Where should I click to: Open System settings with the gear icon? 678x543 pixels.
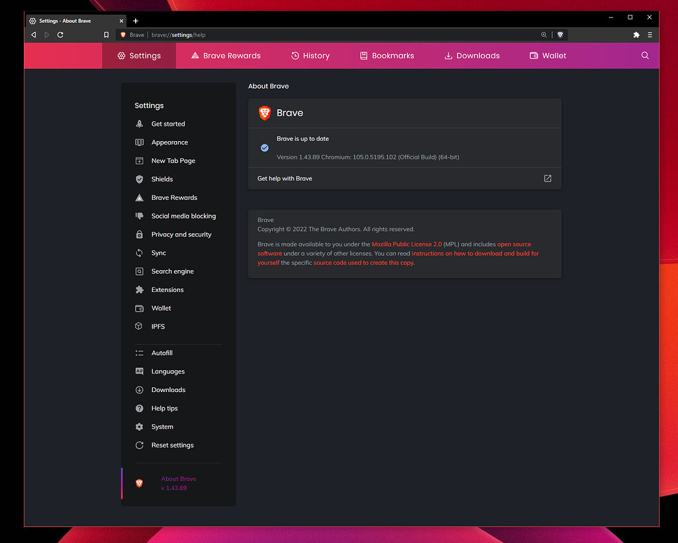tap(161, 426)
